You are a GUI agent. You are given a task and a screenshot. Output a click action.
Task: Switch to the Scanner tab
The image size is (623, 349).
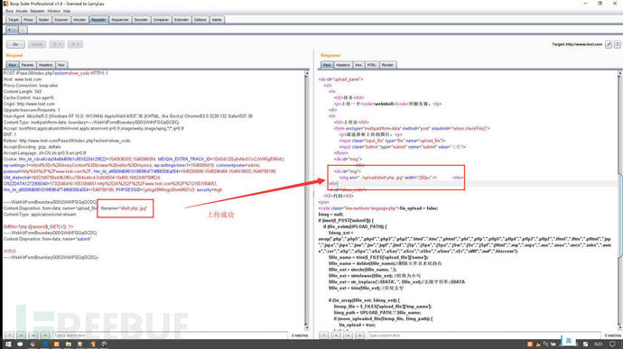pos(60,20)
